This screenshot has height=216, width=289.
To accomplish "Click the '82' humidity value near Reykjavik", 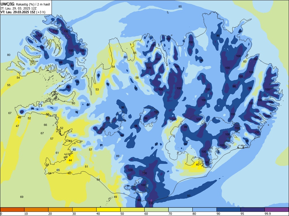I will 74,149.
